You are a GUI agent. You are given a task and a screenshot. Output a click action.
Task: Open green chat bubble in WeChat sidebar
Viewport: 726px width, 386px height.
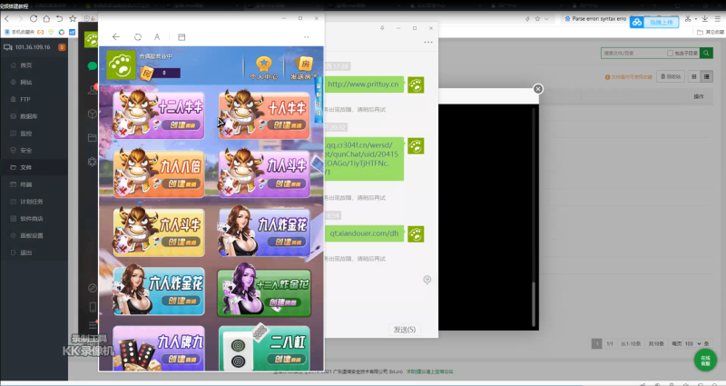coord(93,66)
